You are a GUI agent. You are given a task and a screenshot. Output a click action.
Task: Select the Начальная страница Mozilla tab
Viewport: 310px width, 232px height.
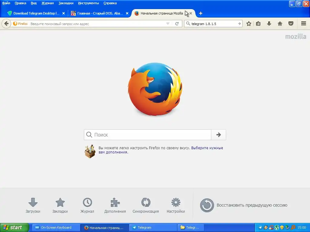pyautogui.click(x=161, y=13)
